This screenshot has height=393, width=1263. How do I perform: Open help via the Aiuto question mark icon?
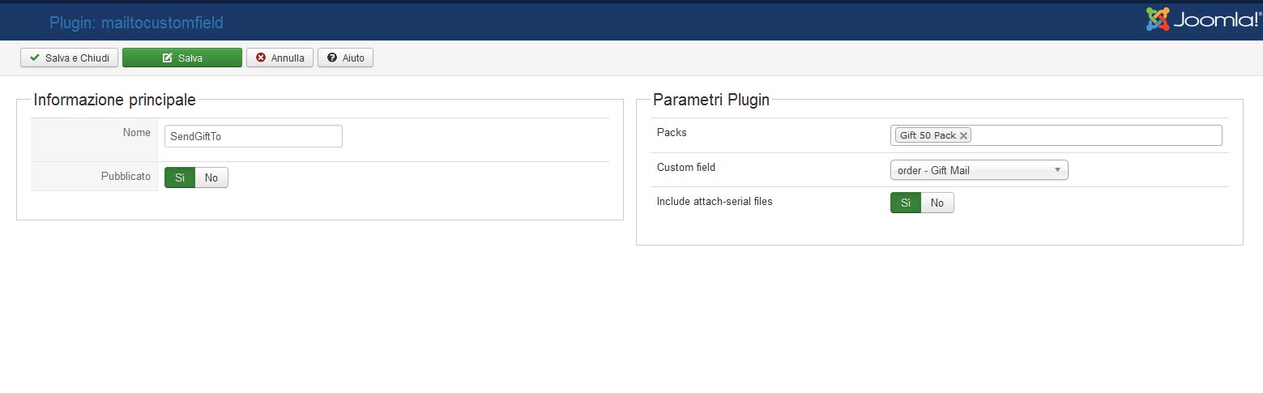332,58
